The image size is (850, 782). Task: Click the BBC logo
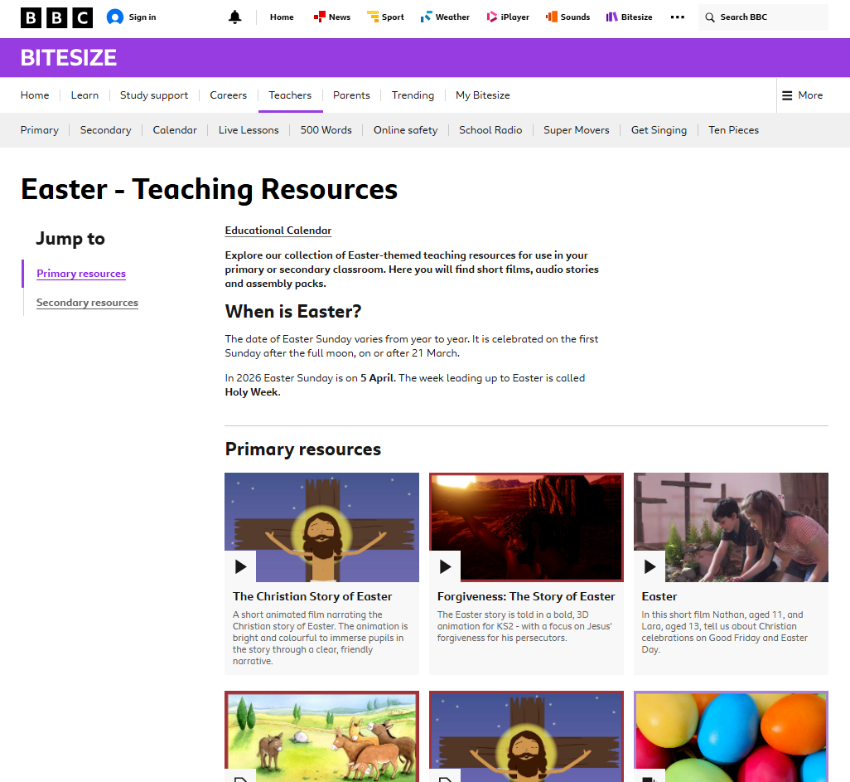pyautogui.click(x=56, y=17)
